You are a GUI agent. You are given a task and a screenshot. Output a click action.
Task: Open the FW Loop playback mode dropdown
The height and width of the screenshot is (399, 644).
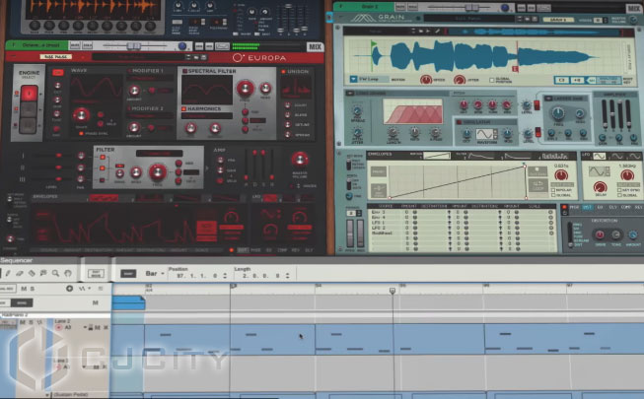coord(354,79)
